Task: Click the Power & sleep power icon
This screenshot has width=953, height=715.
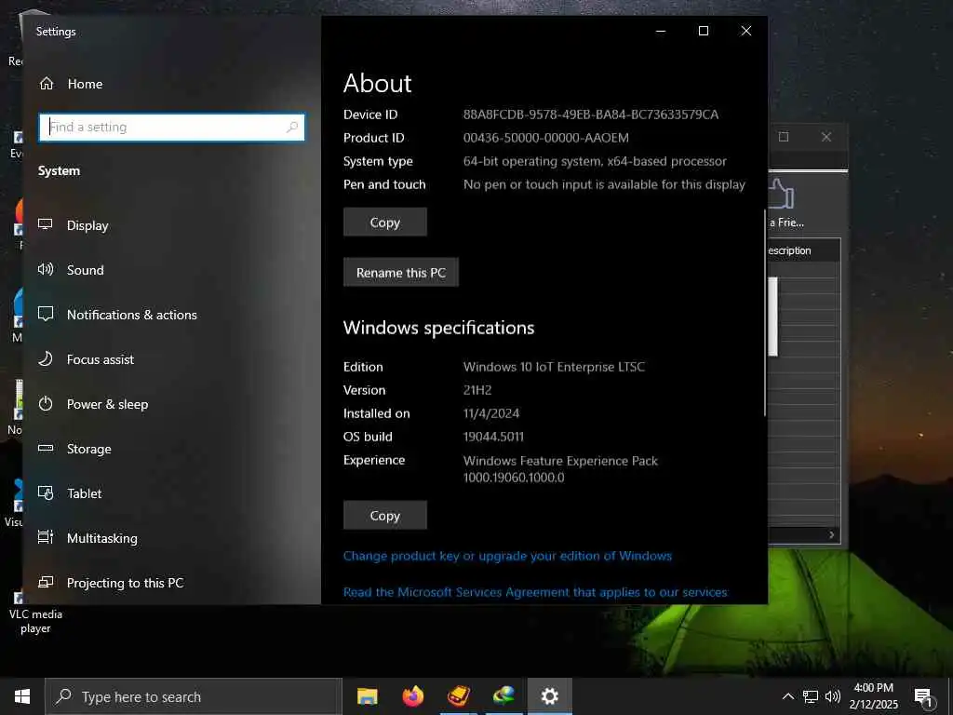Action: [x=46, y=403]
